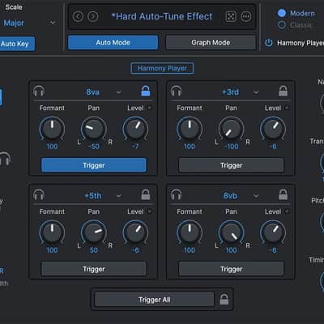
Task: Click Trigger for the +3rd voice
Action: [x=231, y=165]
